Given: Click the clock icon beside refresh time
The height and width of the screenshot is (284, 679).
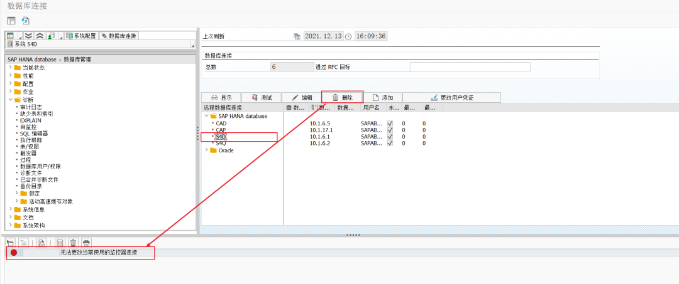Looking at the screenshot, I should click(348, 37).
